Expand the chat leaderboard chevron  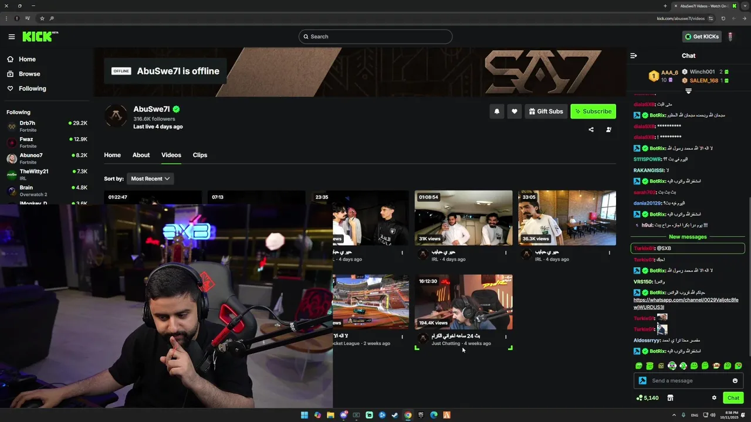coord(689,91)
